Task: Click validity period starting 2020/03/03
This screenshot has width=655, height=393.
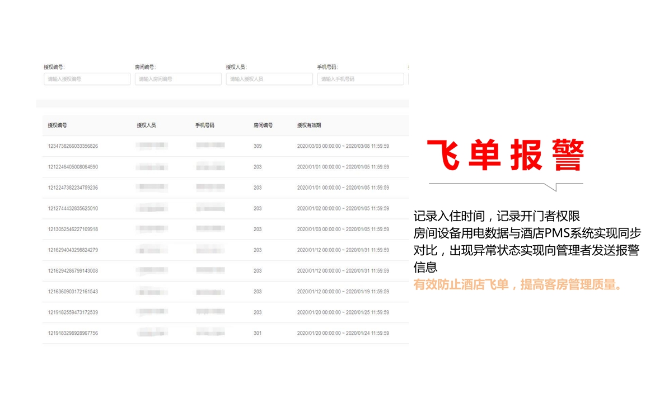Action: click(x=343, y=146)
